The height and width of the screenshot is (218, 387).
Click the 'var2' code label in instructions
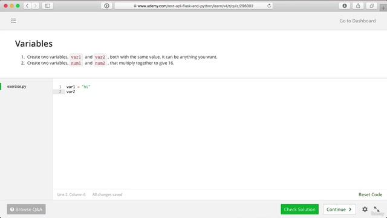[100, 57]
